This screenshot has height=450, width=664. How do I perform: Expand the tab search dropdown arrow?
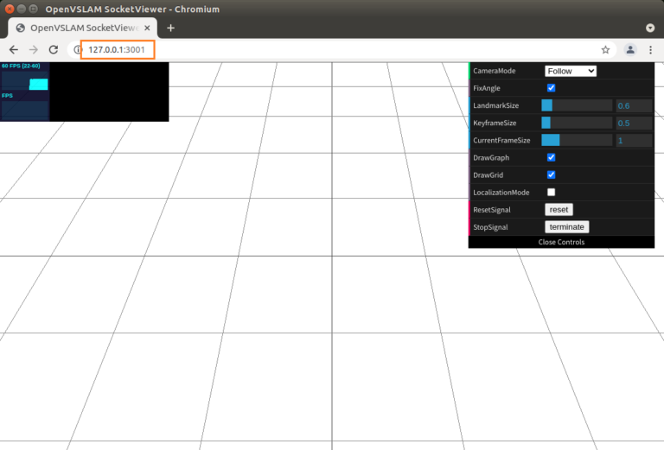pos(649,28)
